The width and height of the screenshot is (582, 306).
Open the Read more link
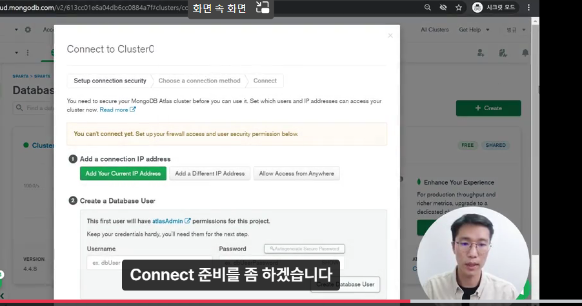pyautogui.click(x=117, y=110)
